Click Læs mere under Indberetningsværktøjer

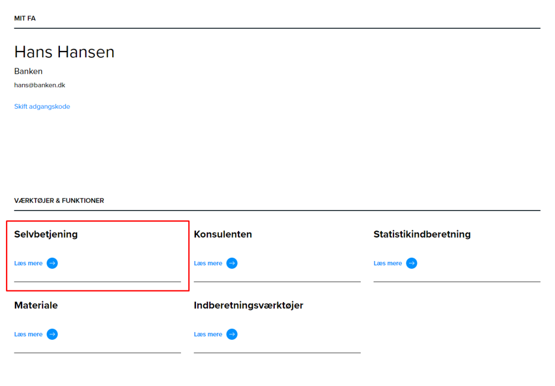(x=208, y=334)
